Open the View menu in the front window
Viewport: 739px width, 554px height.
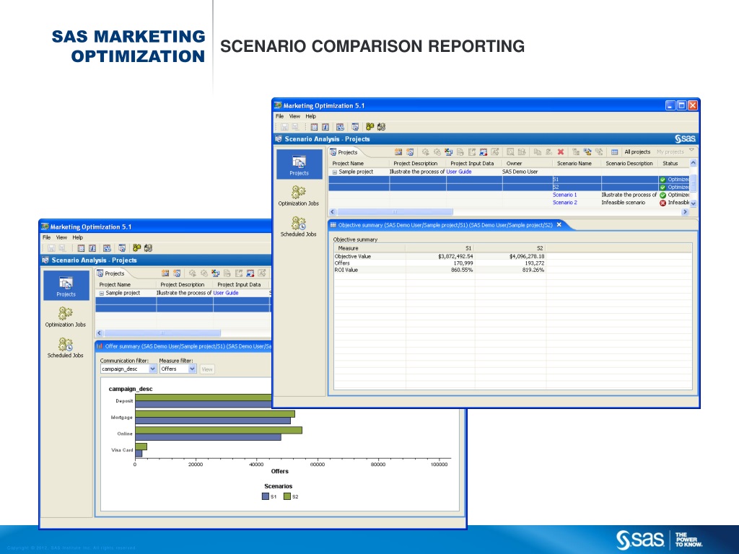click(x=294, y=116)
